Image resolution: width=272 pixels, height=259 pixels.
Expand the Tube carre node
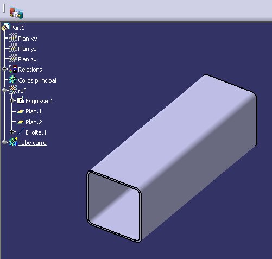(4, 142)
